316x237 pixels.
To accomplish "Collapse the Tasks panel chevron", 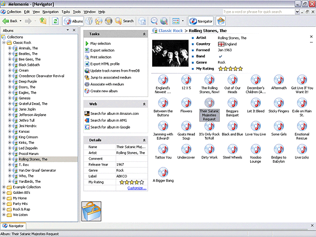I will pos(144,34).
